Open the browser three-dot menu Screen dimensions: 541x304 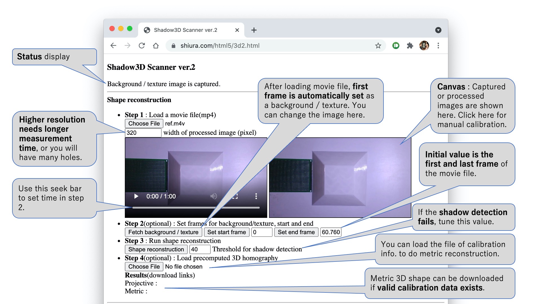pyautogui.click(x=438, y=46)
